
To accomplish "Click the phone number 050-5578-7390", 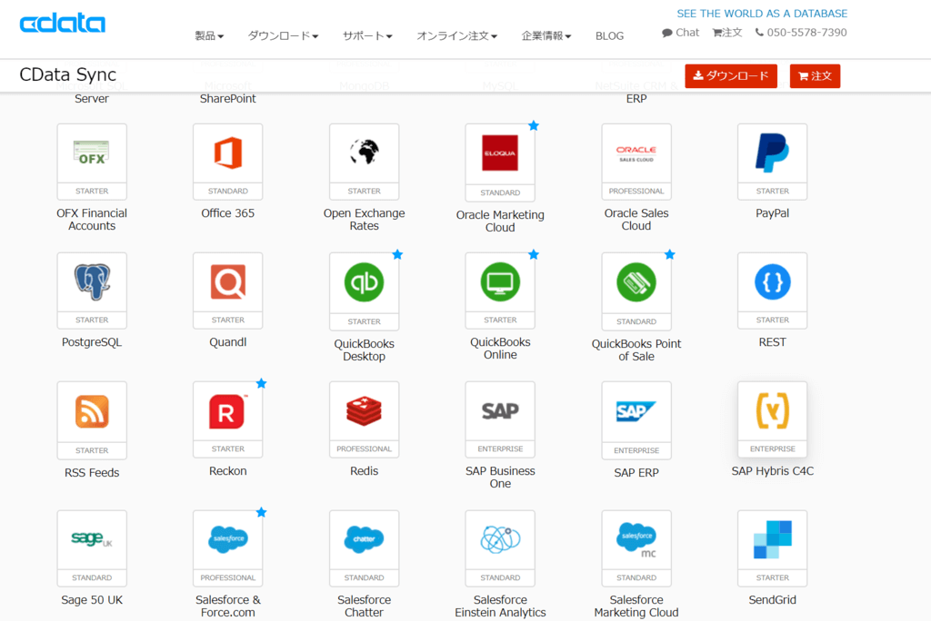I will click(x=801, y=33).
